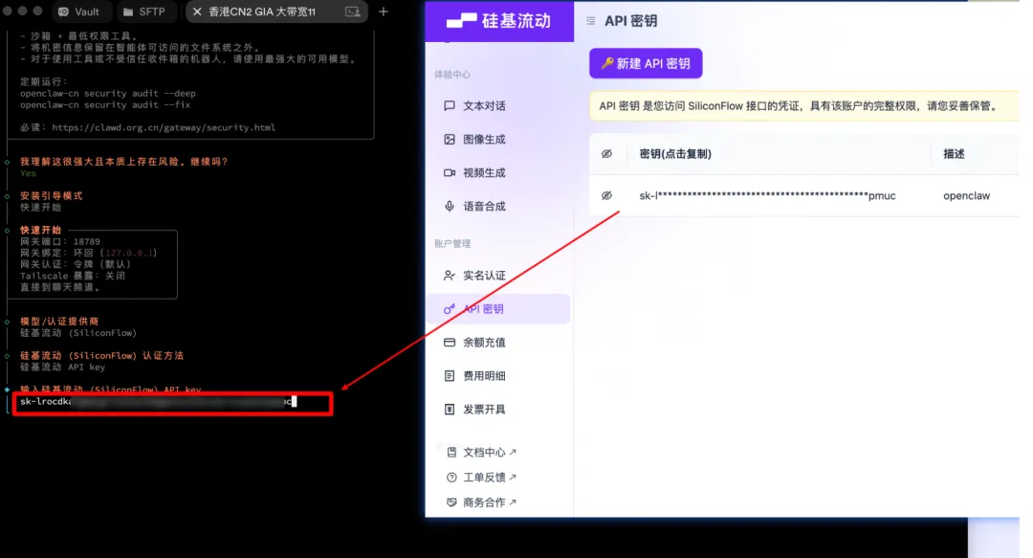Click the clawd.org.cn security URL in terminal

pos(164,127)
